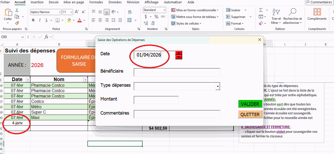Focus the Bénéficiaire text field
Screen dimensions: 334x154
click(177, 72)
